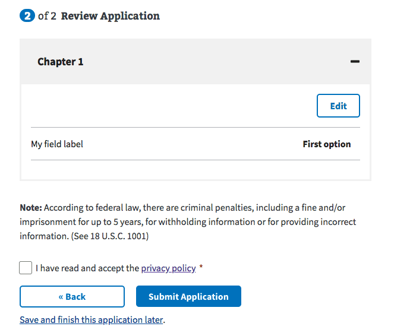Click the Review Application heading
Viewport: 413px width, 336px height.
[x=111, y=16]
